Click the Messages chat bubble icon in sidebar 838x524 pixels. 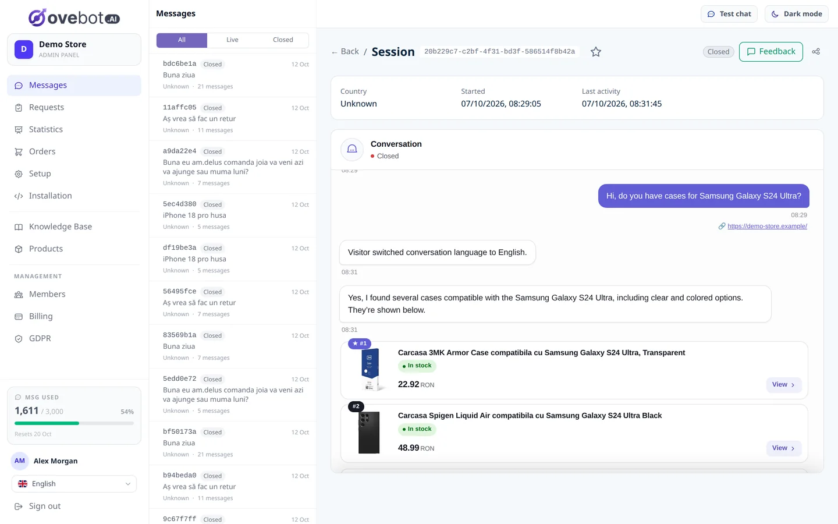[x=19, y=86]
